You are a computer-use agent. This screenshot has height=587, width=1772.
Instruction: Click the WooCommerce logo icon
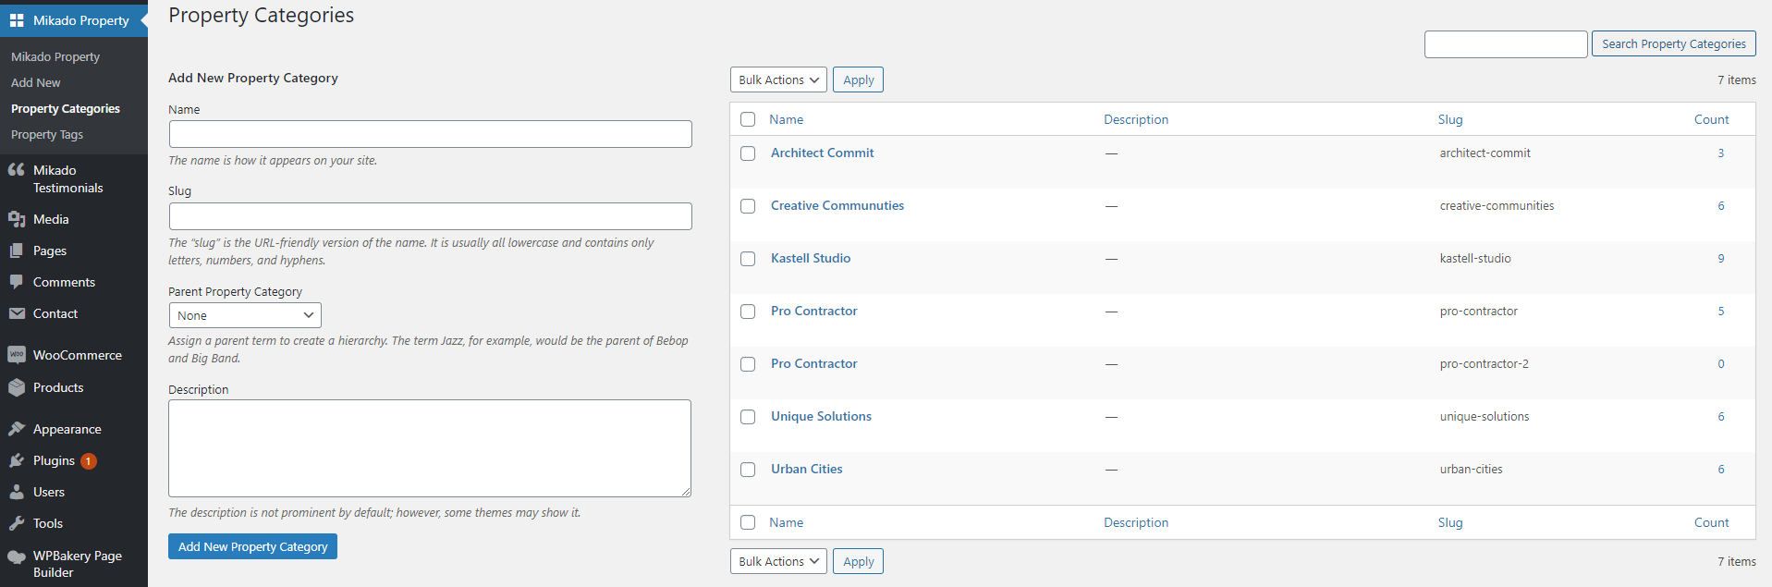coord(17,355)
